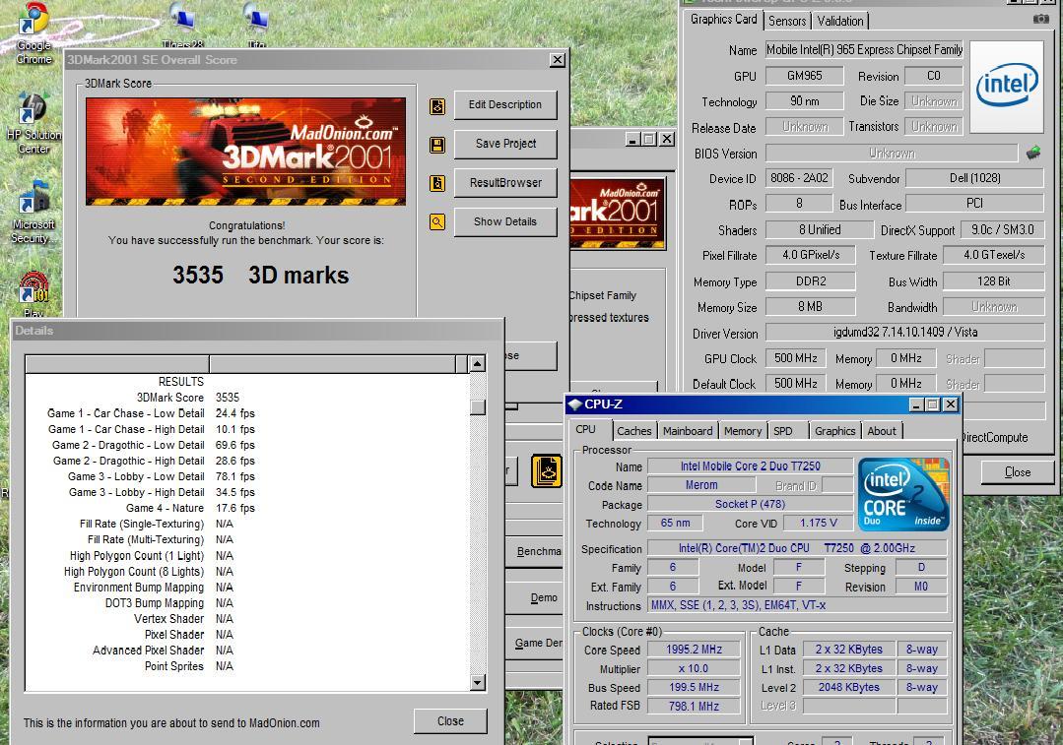
Task: Click the 3DMark2001 banner image
Action: pos(245,152)
